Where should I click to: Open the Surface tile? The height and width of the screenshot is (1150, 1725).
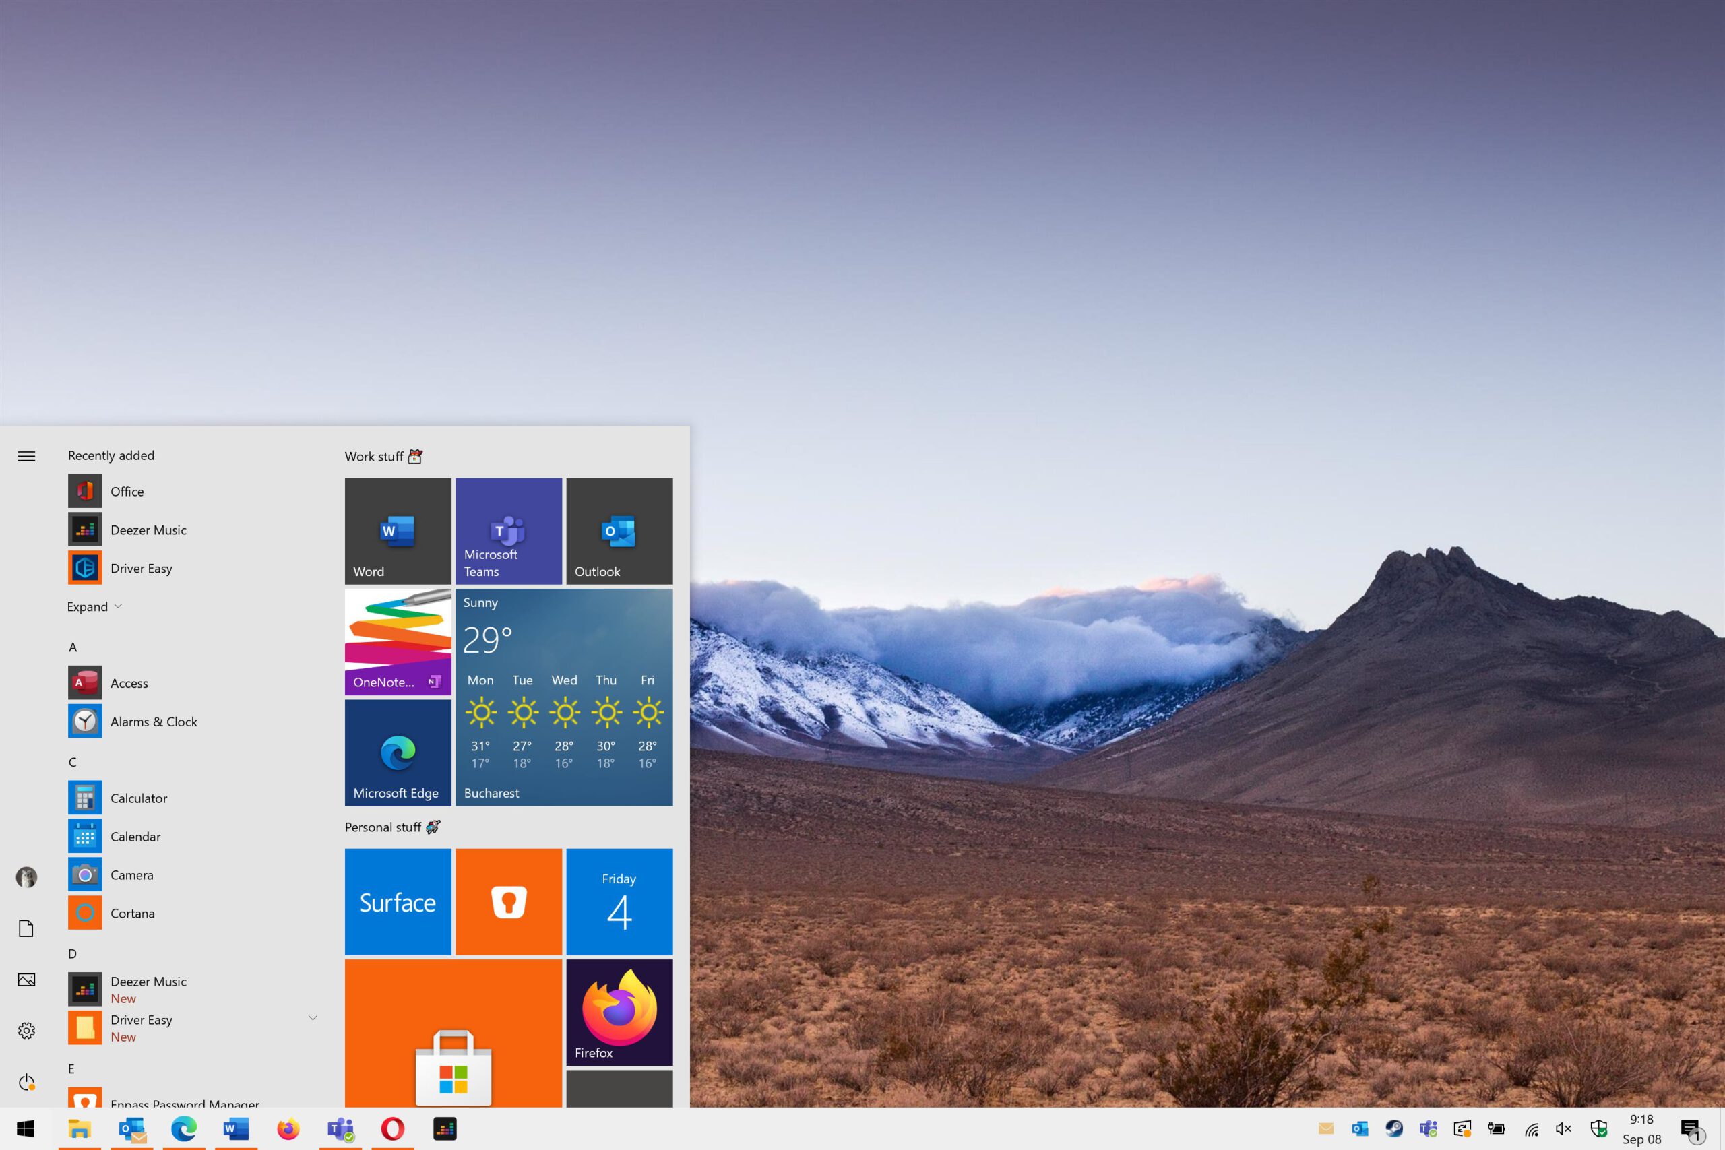pos(398,901)
